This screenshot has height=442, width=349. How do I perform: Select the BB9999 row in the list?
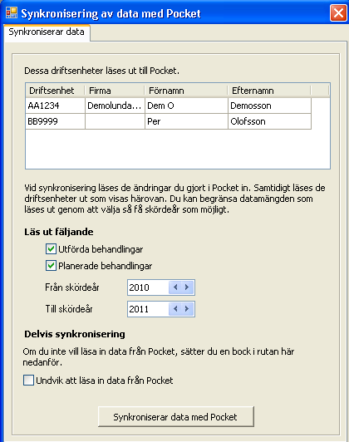[169, 121]
